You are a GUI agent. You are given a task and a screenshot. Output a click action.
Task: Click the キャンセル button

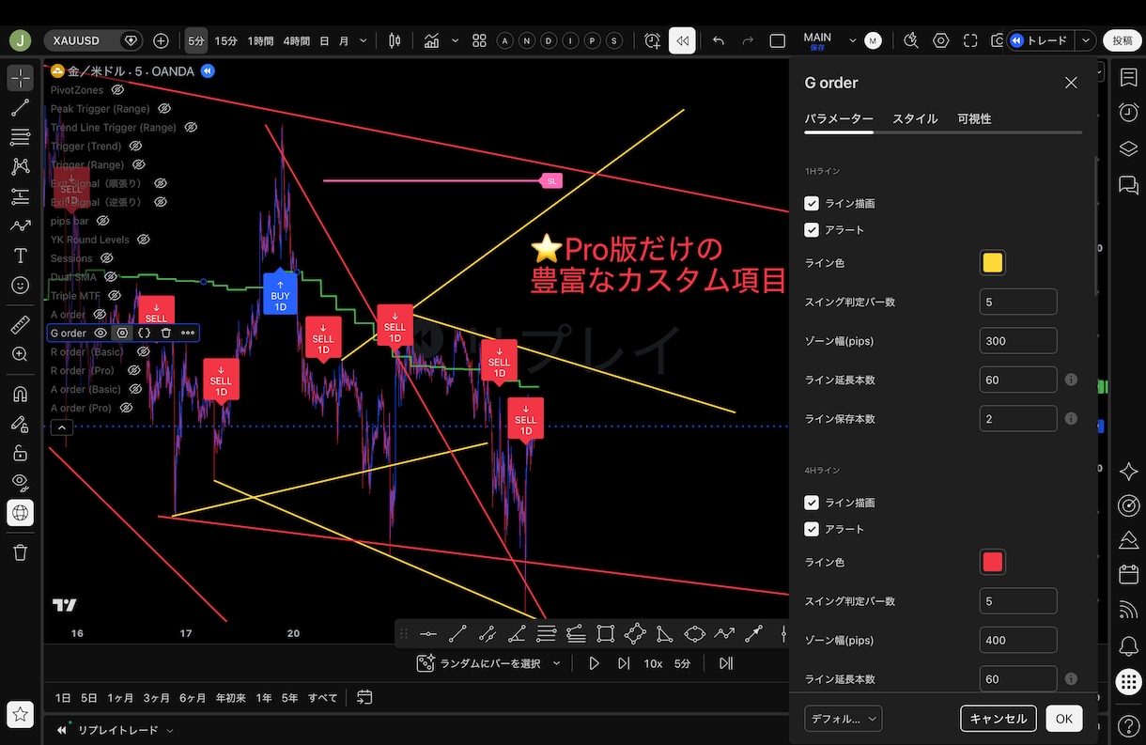(x=999, y=719)
